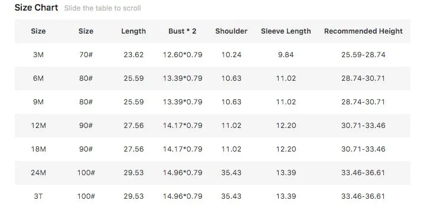This screenshot has height=220, width=424.
Task: Select the 25.59-28.74 recommended height cell
Action: tap(363, 55)
